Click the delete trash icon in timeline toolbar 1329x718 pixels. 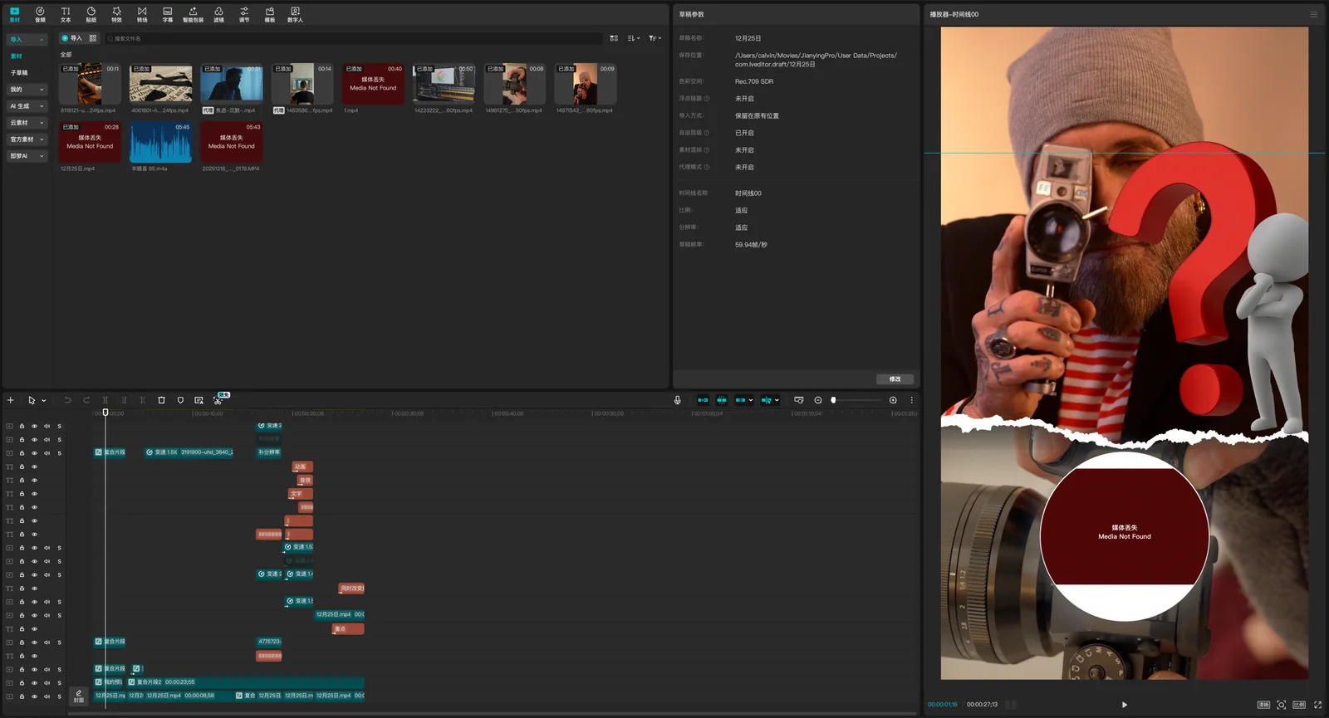(161, 400)
